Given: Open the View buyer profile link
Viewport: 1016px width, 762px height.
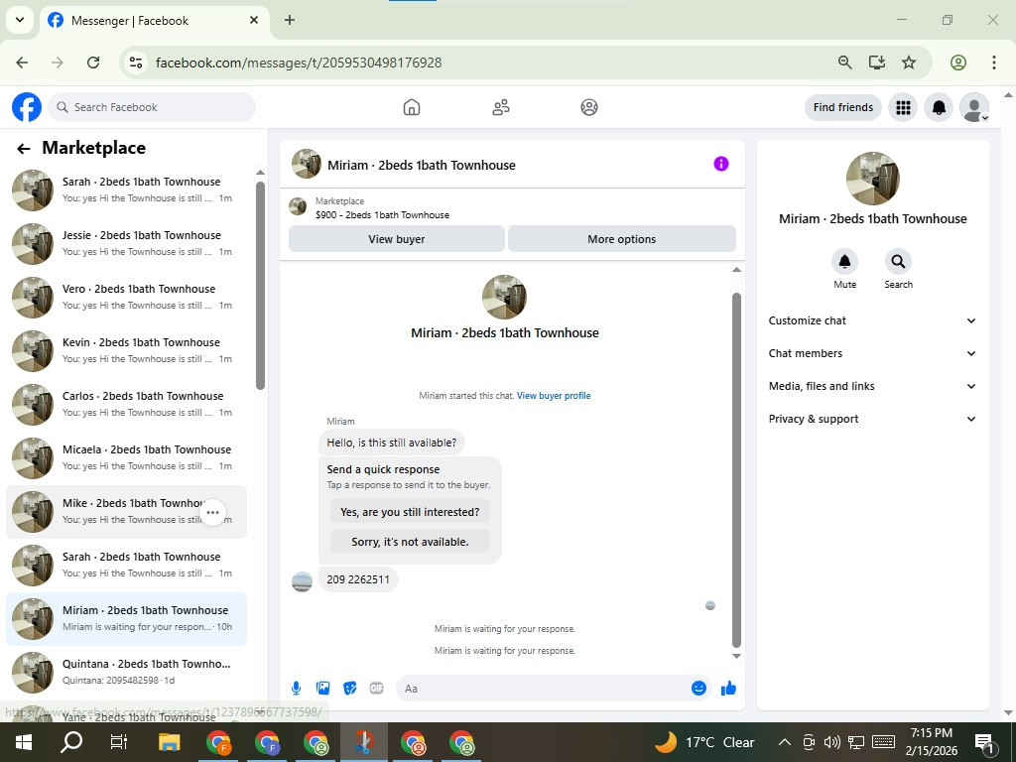Looking at the screenshot, I should pos(554,395).
